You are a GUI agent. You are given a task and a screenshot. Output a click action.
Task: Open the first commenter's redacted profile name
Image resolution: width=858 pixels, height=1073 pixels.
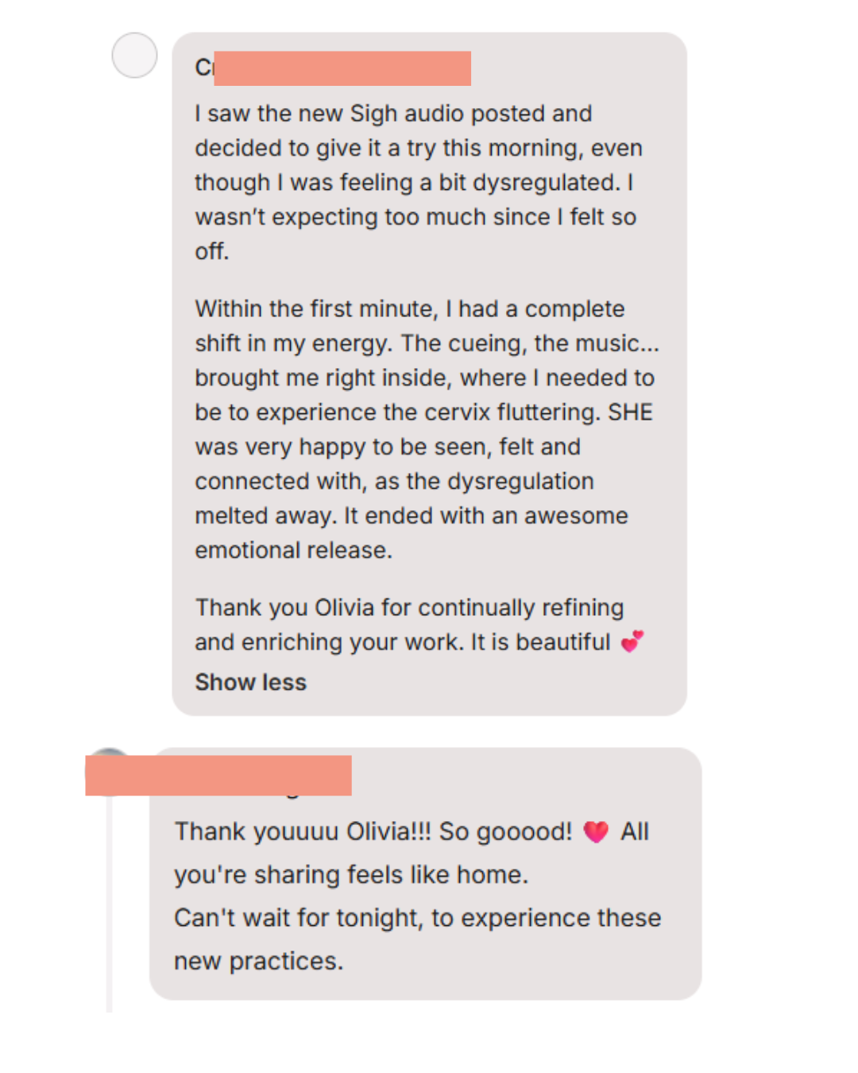(x=342, y=68)
